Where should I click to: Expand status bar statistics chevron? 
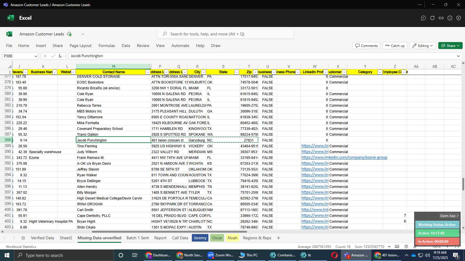389,246
